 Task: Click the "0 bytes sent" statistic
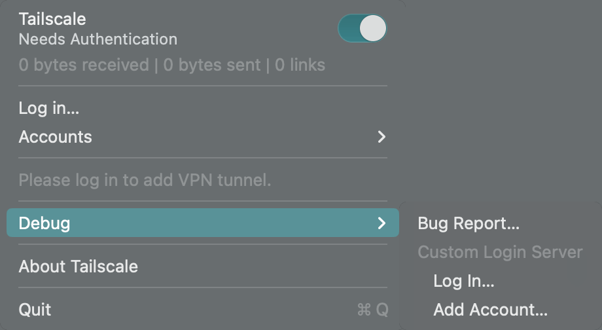212,65
